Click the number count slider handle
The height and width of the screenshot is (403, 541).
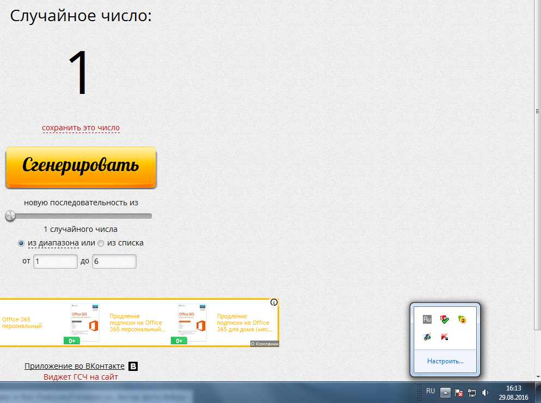point(10,216)
